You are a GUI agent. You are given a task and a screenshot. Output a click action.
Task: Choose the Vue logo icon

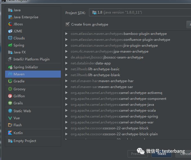click(10, 118)
